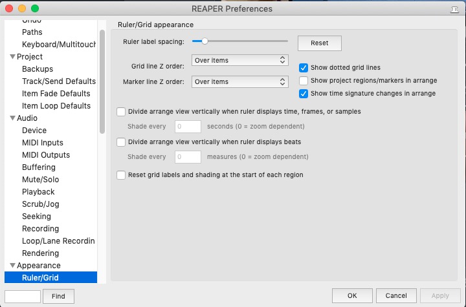Open Grid line Z order dropdown
The width and height of the screenshot is (466, 307).
(x=240, y=60)
